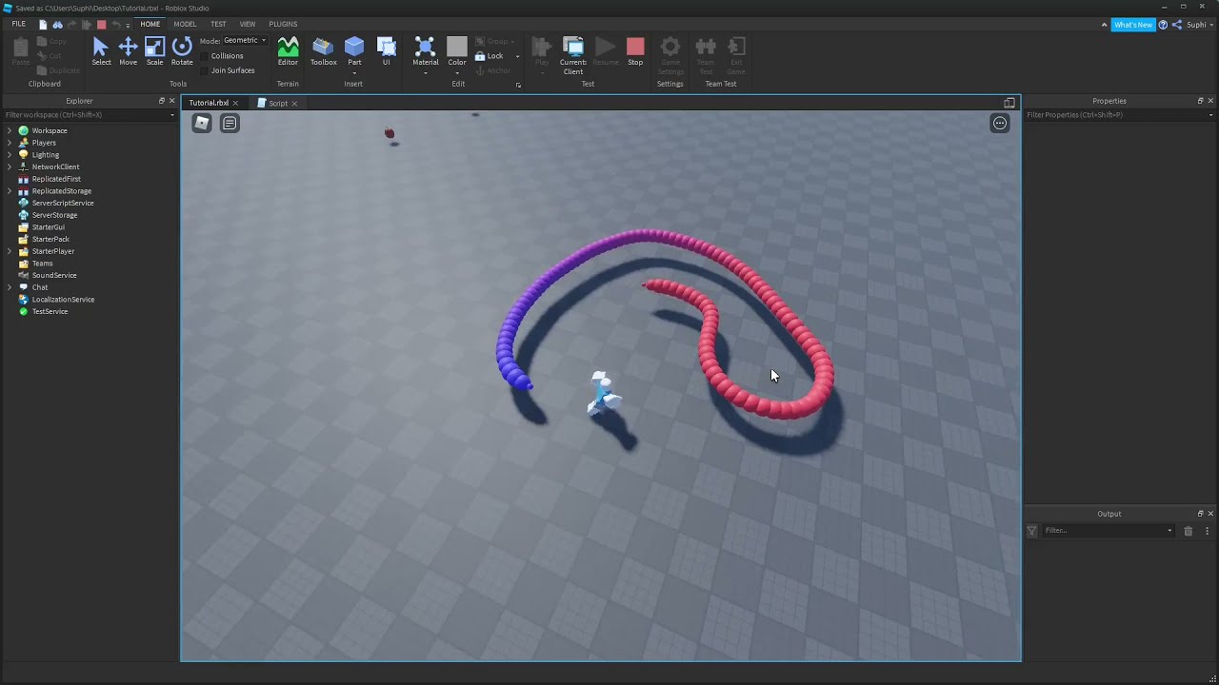Open the in-game chat icon
Image resolution: width=1219 pixels, height=685 pixels.
230,123
